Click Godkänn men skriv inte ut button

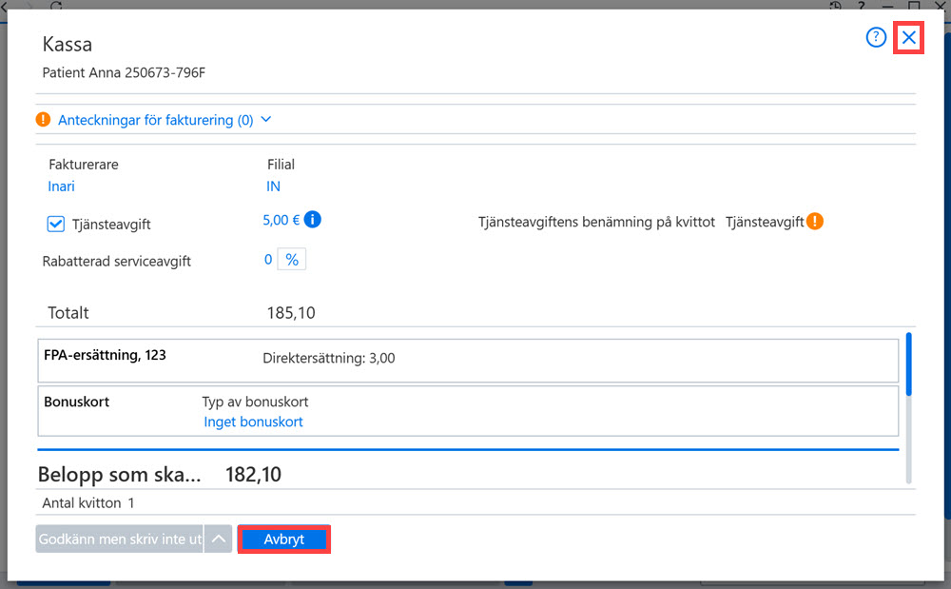120,539
